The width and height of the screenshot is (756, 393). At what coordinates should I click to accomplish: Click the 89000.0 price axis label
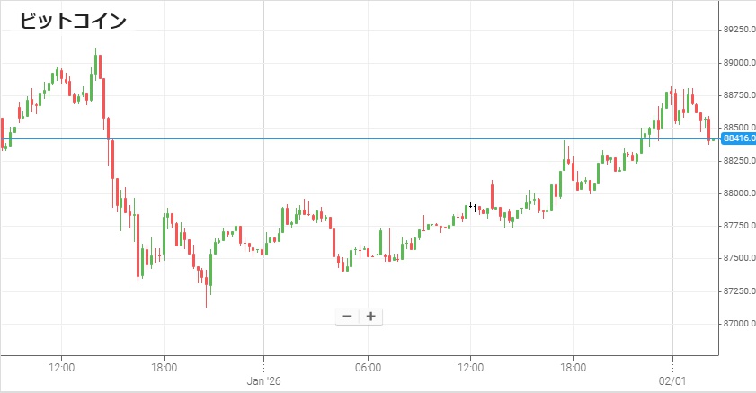coord(738,63)
